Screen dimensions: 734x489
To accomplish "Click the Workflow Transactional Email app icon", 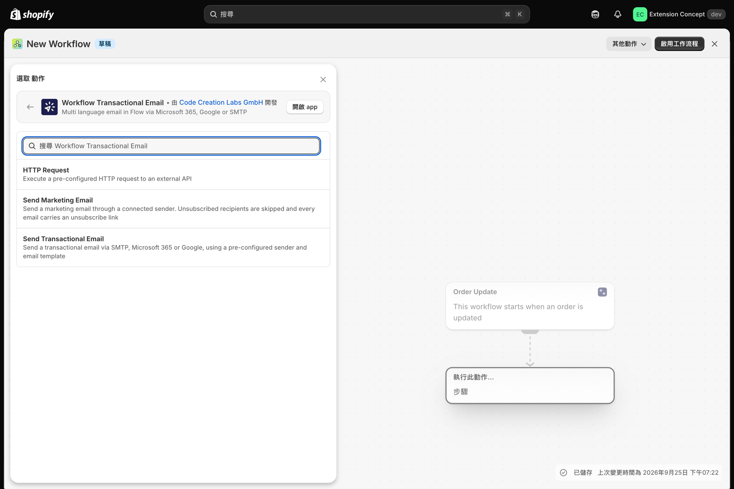I will 49,107.
